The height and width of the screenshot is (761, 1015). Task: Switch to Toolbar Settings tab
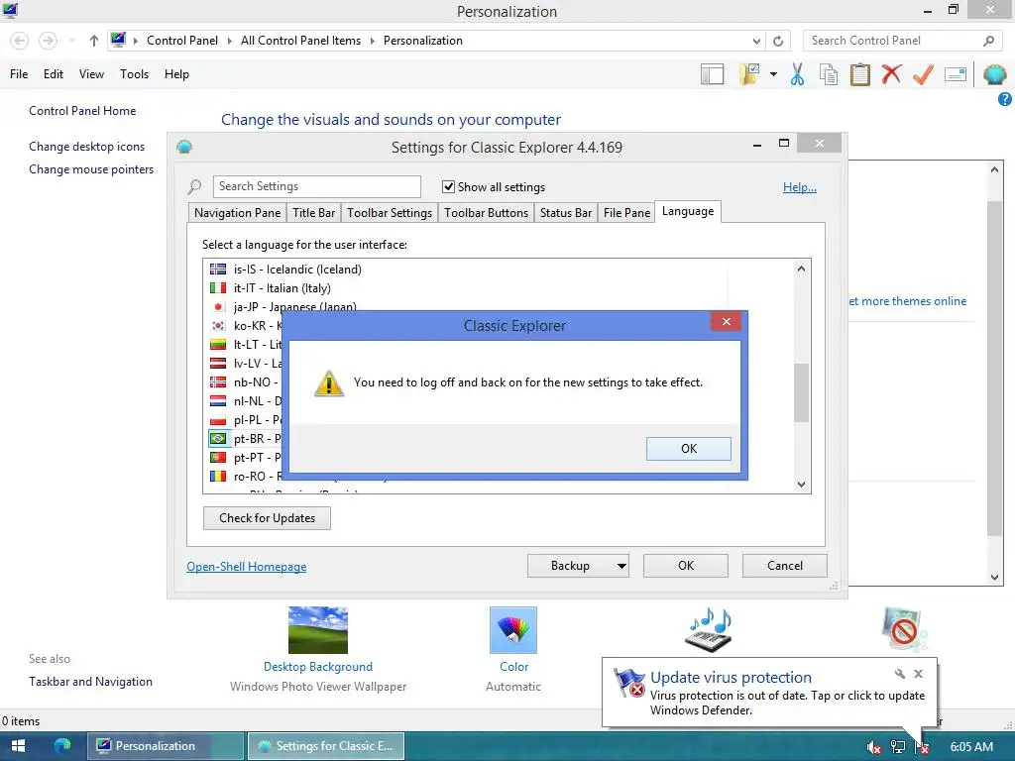(x=389, y=213)
